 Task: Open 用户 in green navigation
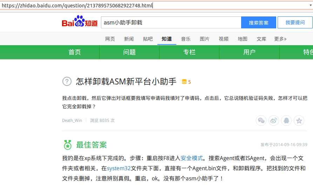click(x=249, y=52)
